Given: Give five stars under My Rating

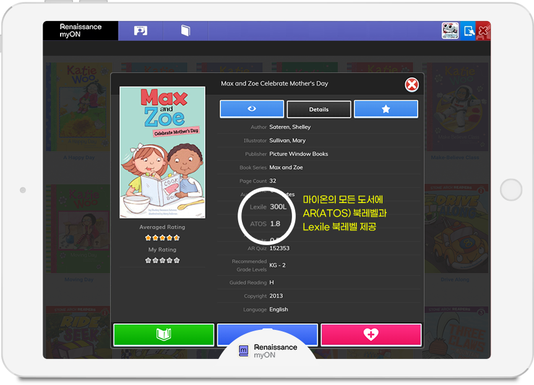Looking at the screenshot, I should coord(176,261).
